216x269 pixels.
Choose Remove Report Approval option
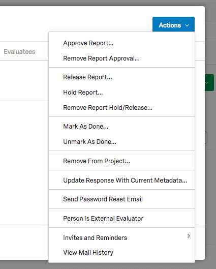pos(121,58)
